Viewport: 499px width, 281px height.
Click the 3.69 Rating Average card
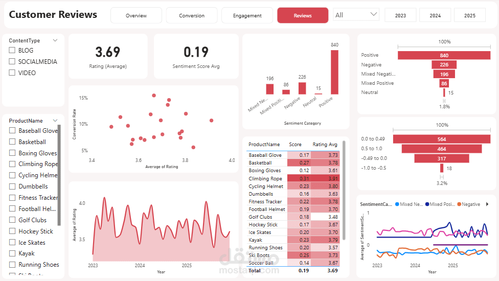(108, 56)
